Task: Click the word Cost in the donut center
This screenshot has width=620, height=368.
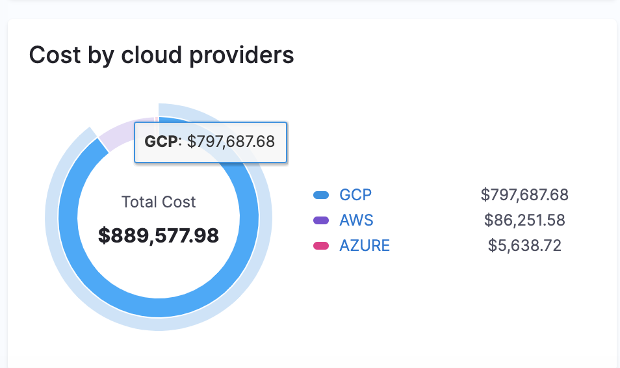Action: pyautogui.click(x=179, y=202)
